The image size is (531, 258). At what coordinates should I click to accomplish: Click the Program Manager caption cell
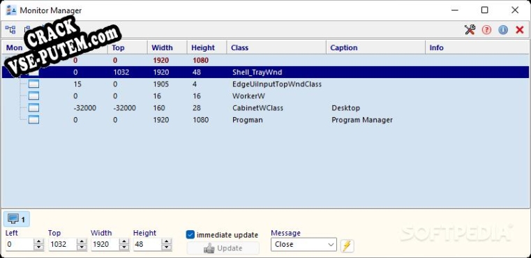point(362,120)
